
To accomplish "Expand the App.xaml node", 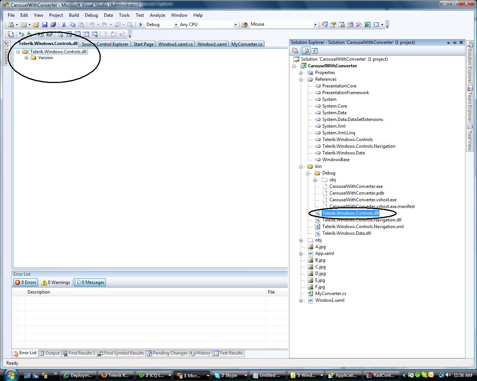I will 301,253.
